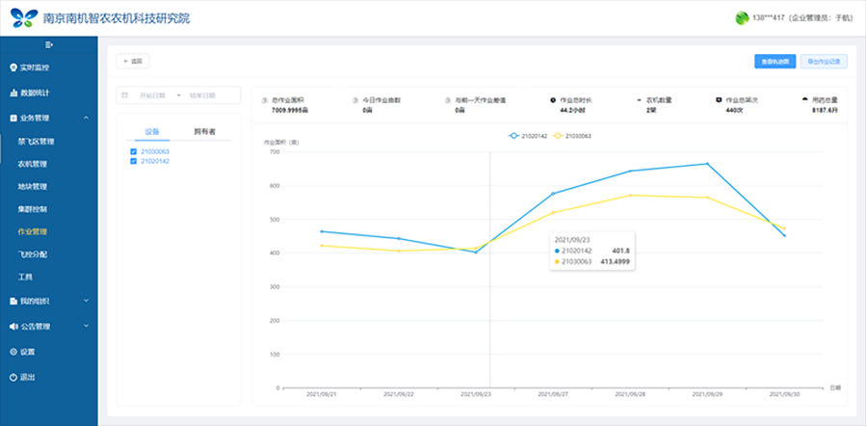This screenshot has width=866, height=426.
Task: Uncheck device 21030063 checkbox
Action: (x=133, y=151)
